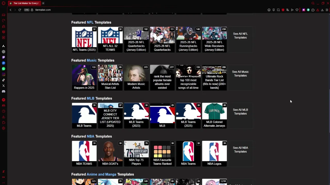Click the tiermaker.com address field

(x=43, y=10)
